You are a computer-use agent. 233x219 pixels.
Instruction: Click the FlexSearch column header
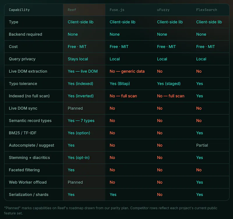(x=206, y=10)
